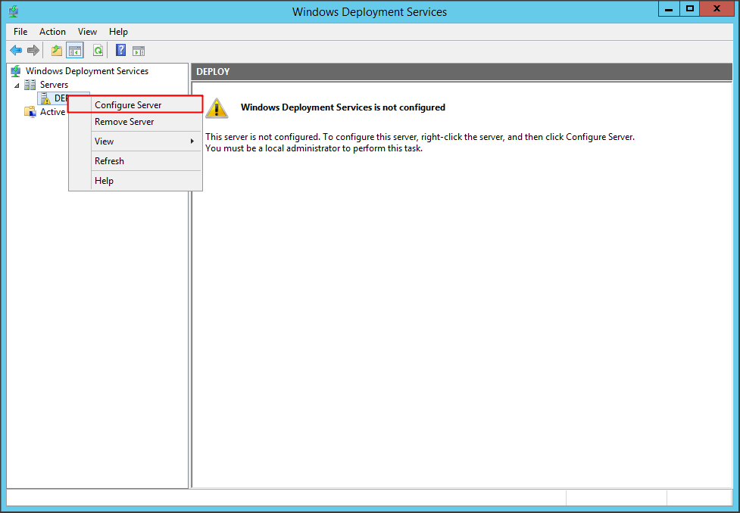Toggle the Show/Hide Console Tree icon
This screenshot has height=513, width=740.
(x=75, y=51)
